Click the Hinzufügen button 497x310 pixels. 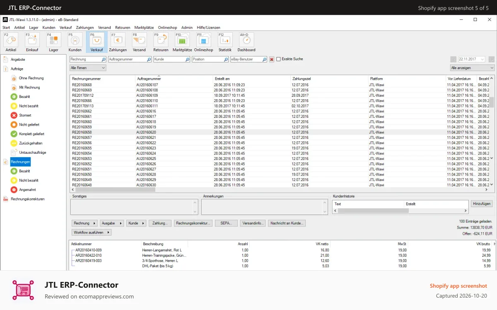[482, 204]
